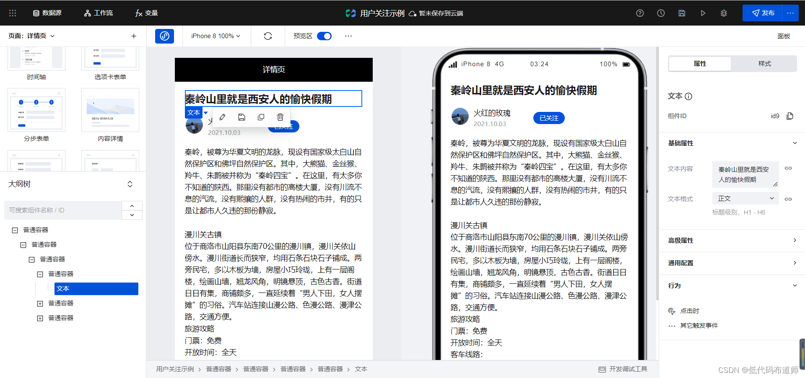Click 其它触发事件 other trigger events
This screenshot has height=378, width=805.
(x=693, y=326)
